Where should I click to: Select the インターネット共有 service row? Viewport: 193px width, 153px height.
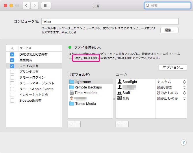coord(34,95)
